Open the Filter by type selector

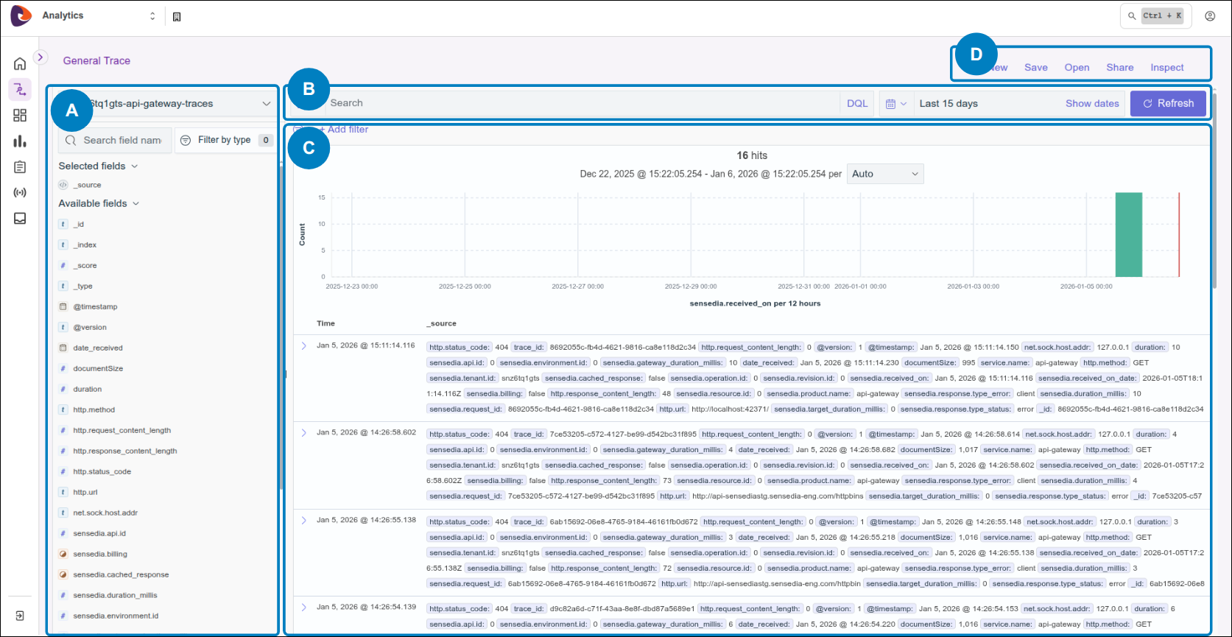coord(225,140)
